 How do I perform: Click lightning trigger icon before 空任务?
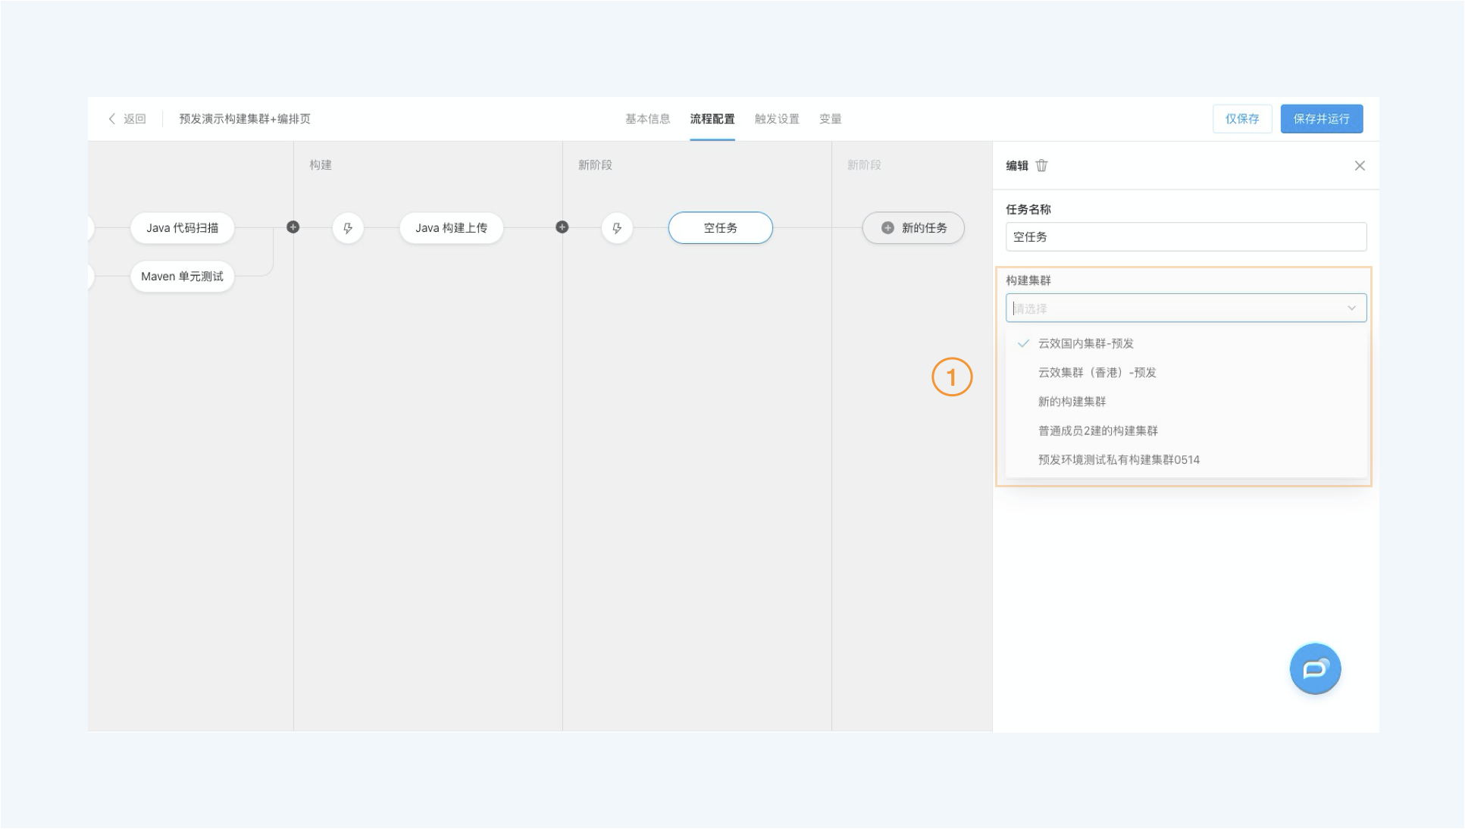point(617,228)
